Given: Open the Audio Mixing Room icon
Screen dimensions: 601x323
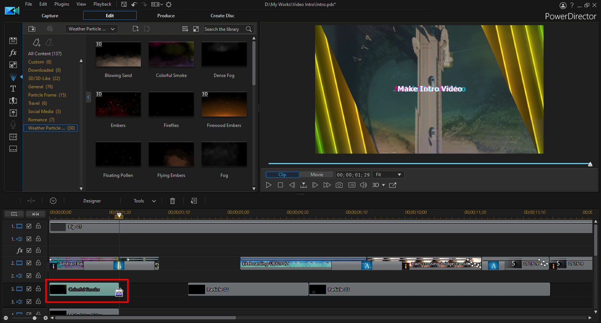Looking at the screenshot, I should pyautogui.click(x=13, y=113).
